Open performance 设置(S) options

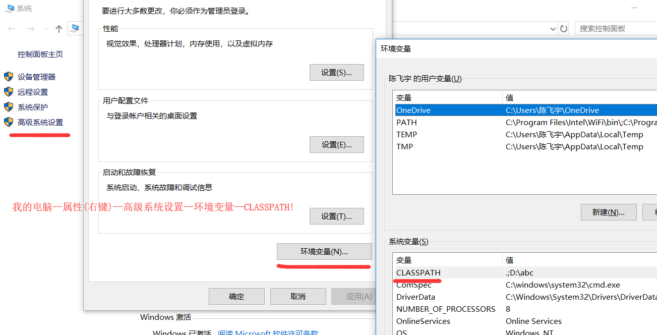pos(336,72)
